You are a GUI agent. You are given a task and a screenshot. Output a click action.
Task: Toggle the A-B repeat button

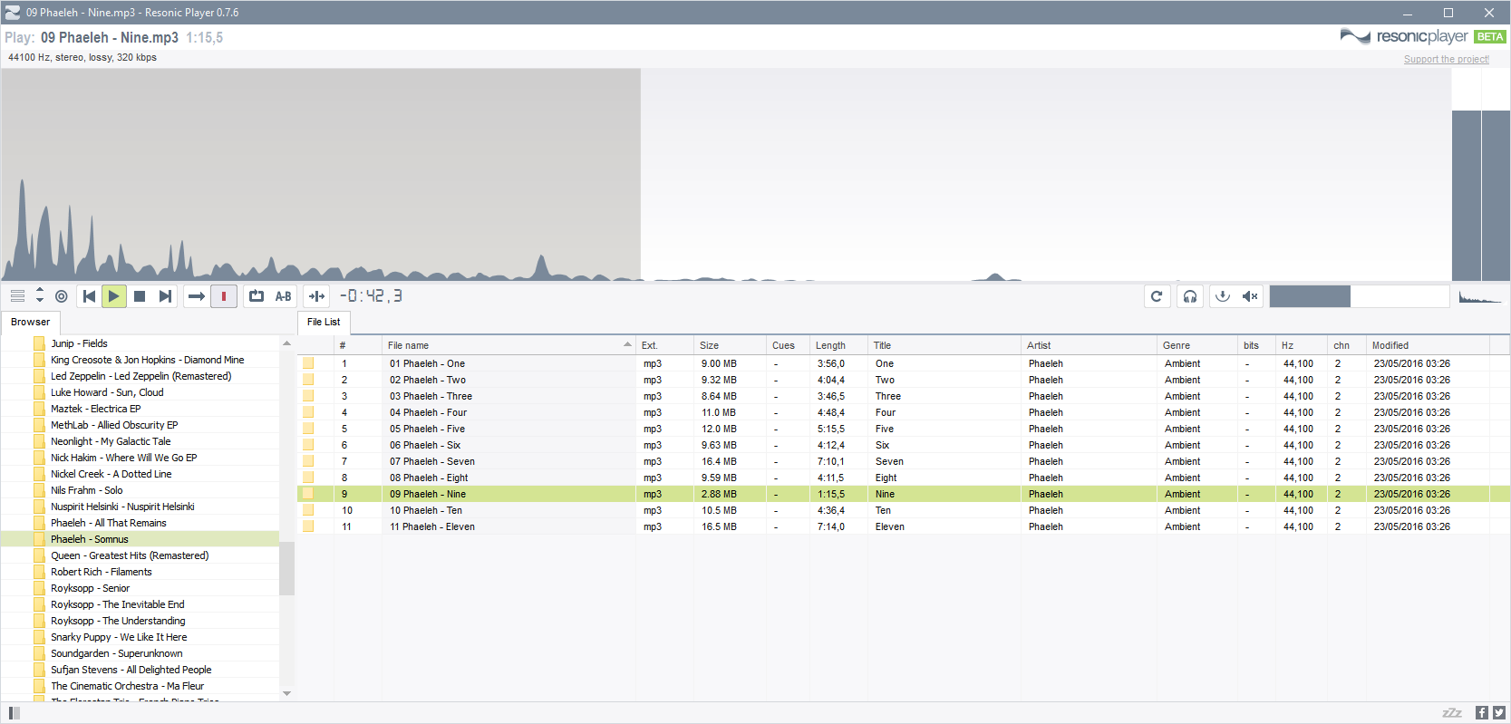coord(283,296)
